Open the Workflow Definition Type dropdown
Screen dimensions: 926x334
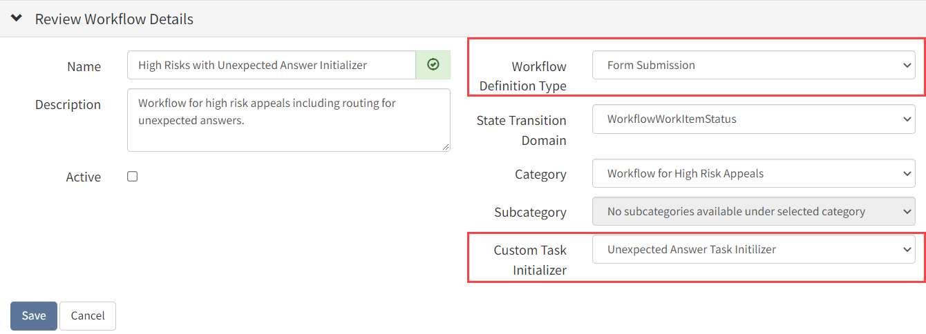point(754,65)
